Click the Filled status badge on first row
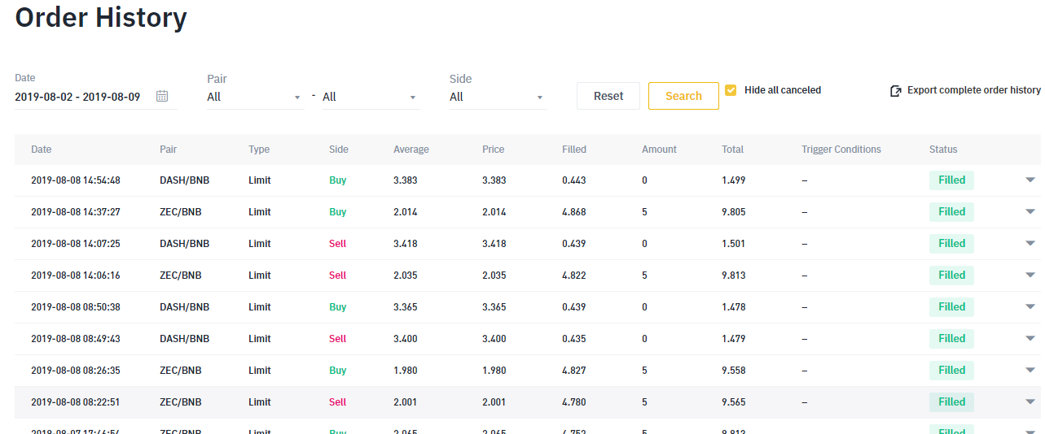The height and width of the screenshot is (434, 1045). [x=951, y=180]
